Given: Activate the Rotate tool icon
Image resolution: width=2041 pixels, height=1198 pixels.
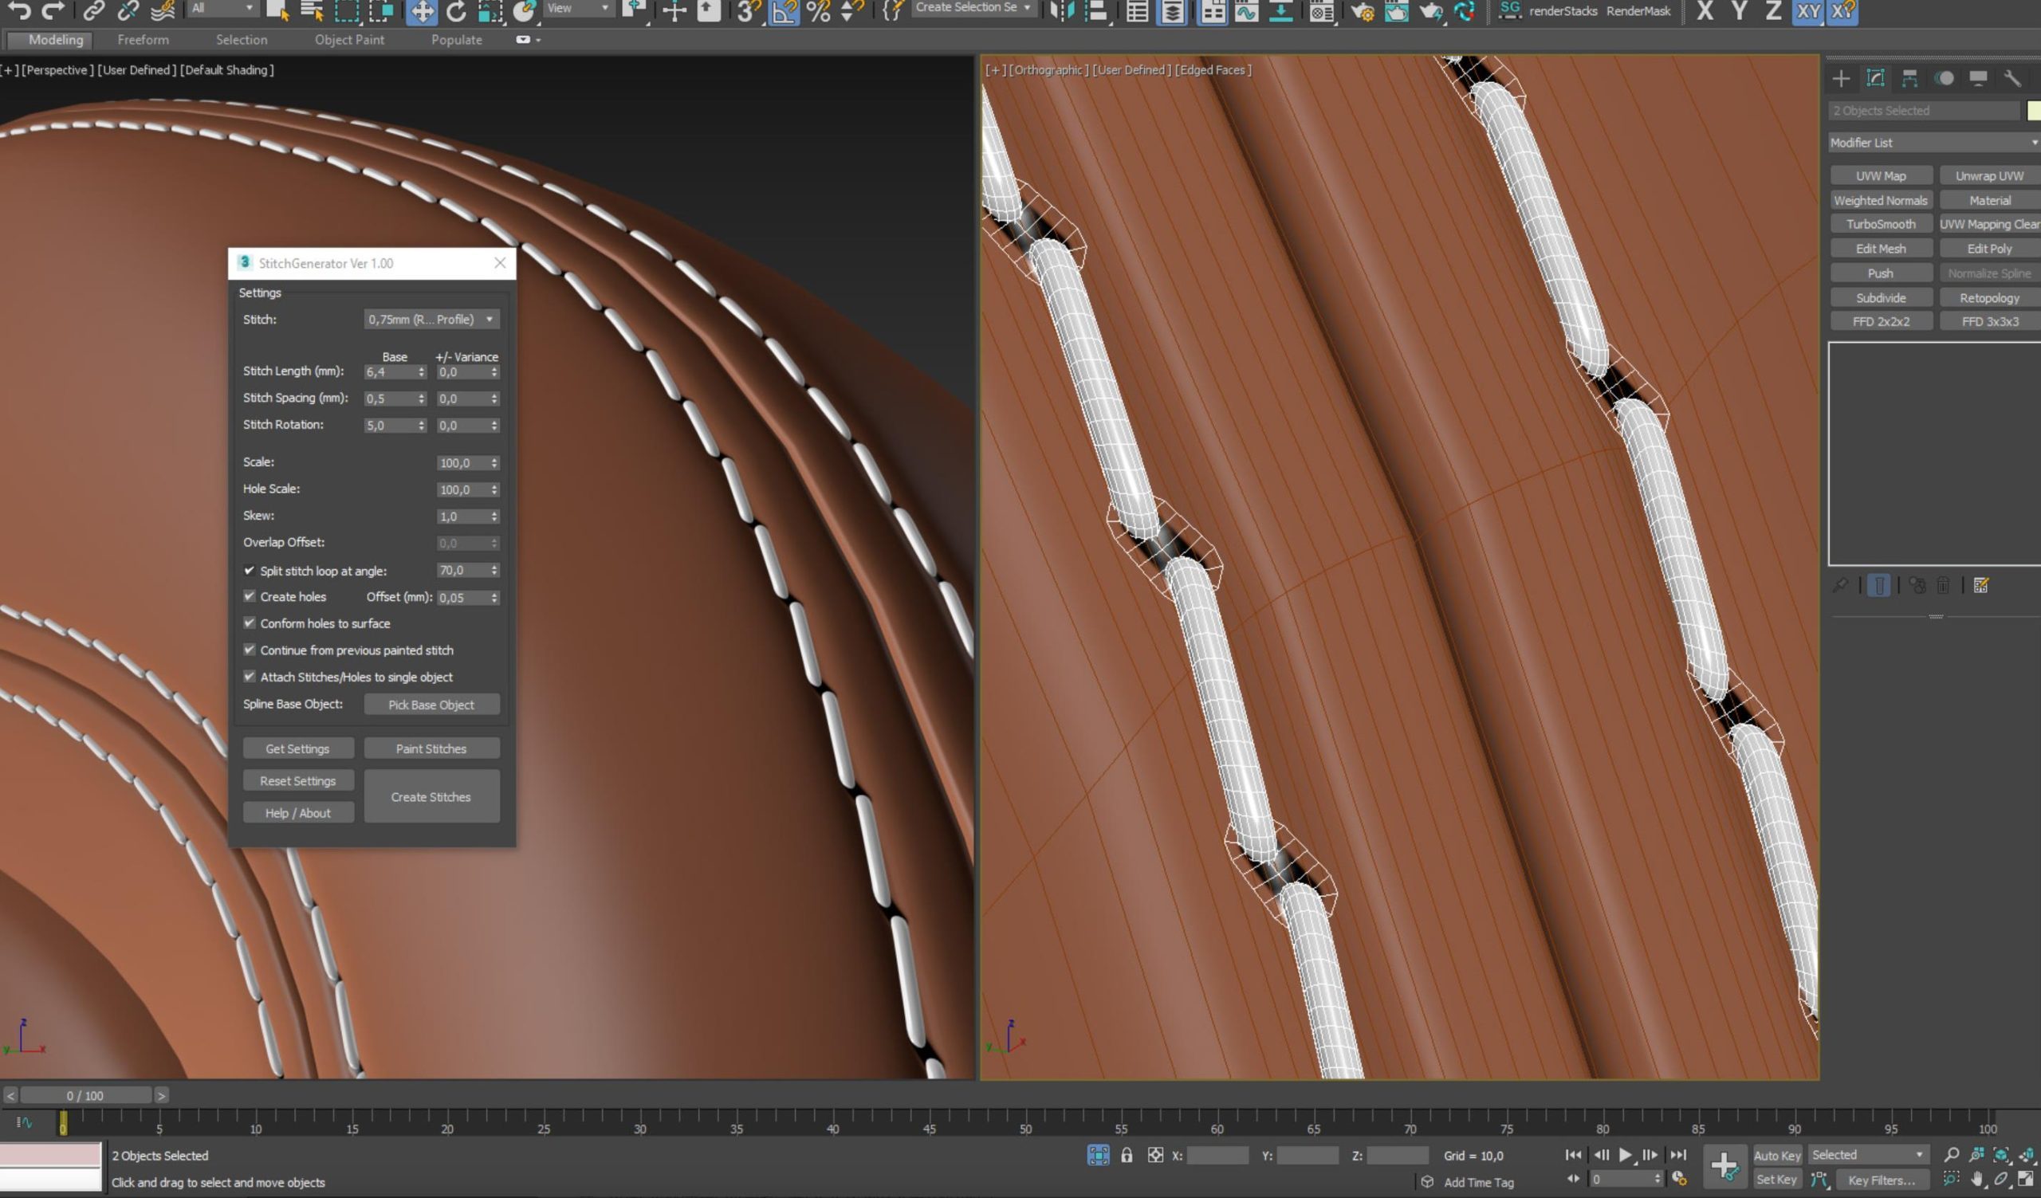Looking at the screenshot, I should [456, 10].
